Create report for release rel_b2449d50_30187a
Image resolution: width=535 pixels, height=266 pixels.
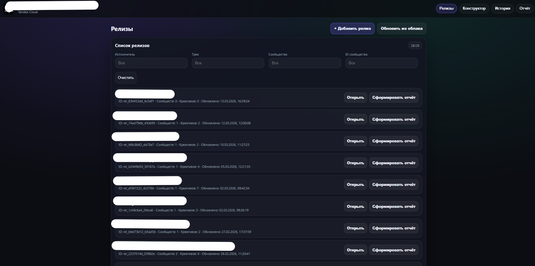[x=393, y=163]
